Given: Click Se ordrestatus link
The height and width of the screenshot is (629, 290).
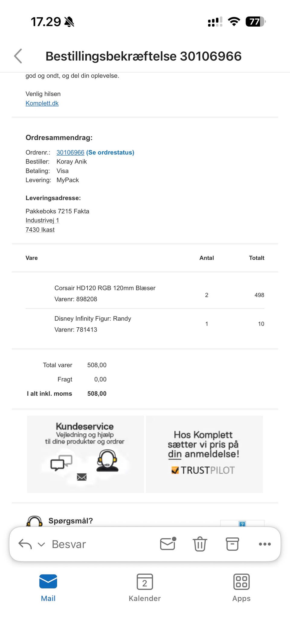Looking at the screenshot, I should pos(110,153).
